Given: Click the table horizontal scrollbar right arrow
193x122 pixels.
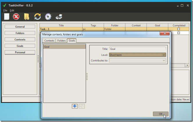Looking at the screenshot, I should [x=187, y=65].
